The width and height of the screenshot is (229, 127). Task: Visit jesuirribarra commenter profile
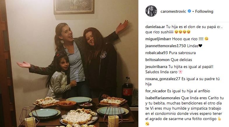tap(156, 67)
